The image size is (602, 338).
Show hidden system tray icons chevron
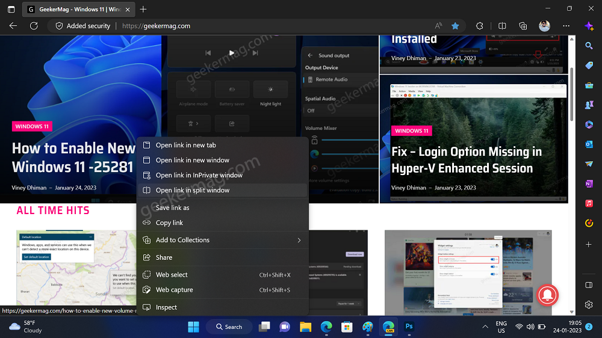point(485,327)
